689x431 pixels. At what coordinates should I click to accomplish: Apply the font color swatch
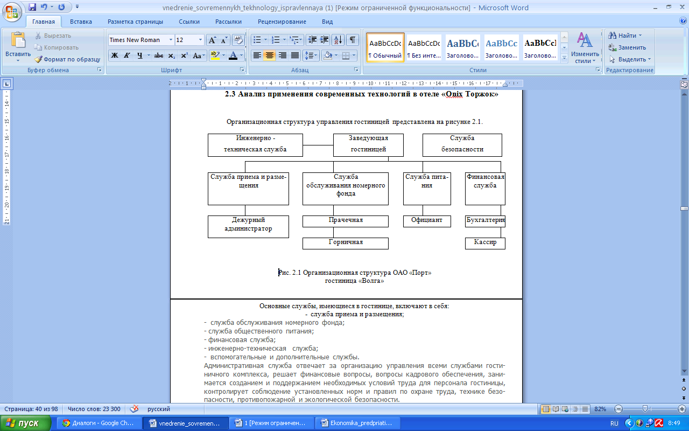233,55
